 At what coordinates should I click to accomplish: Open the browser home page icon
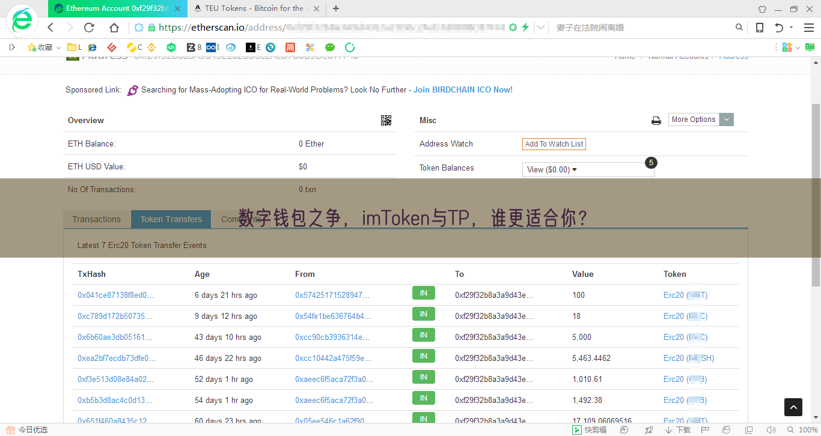click(114, 28)
